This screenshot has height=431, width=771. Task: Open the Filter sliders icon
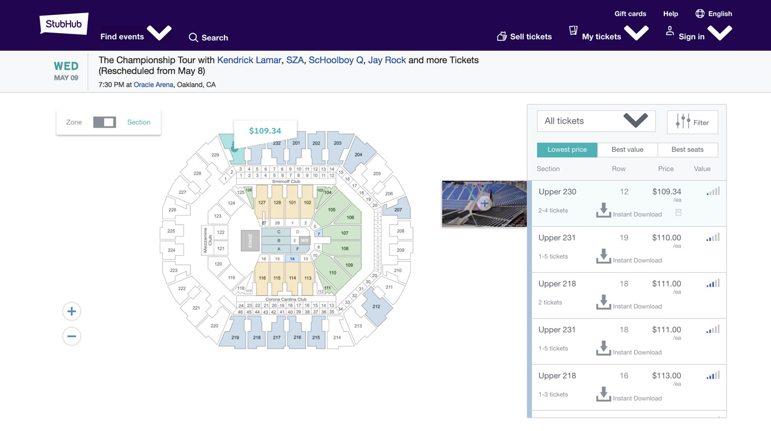point(683,122)
